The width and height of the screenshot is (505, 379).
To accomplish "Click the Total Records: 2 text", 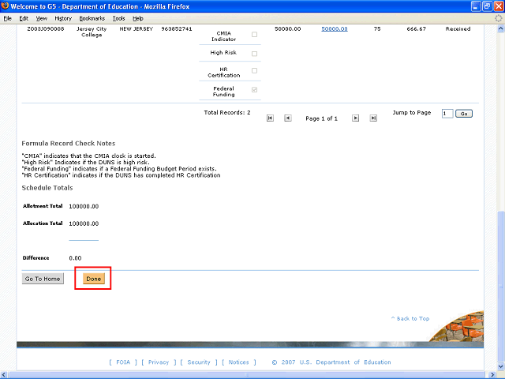I will pos(227,112).
